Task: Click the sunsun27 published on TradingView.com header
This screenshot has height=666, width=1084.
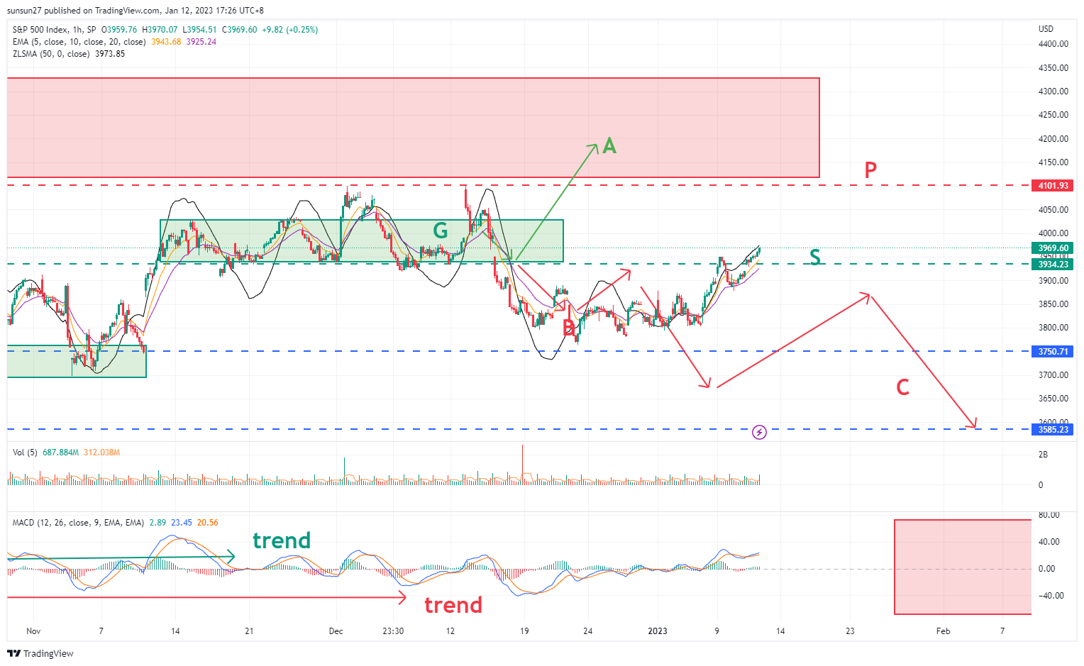Action: point(135,11)
